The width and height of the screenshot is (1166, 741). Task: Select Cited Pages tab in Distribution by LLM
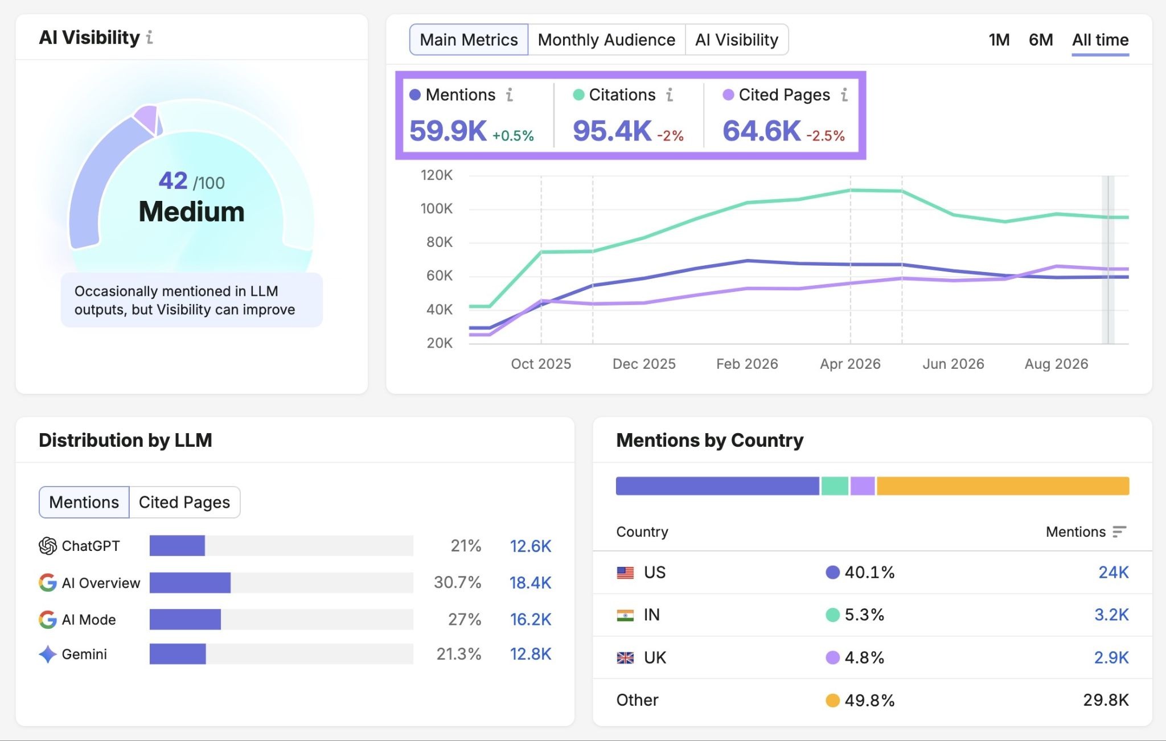click(x=184, y=502)
